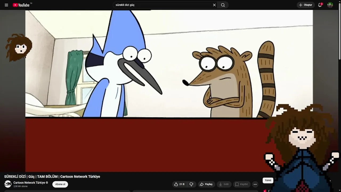Like the video with thumbs up
This screenshot has height=192, width=341.
pyautogui.click(x=179, y=184)
